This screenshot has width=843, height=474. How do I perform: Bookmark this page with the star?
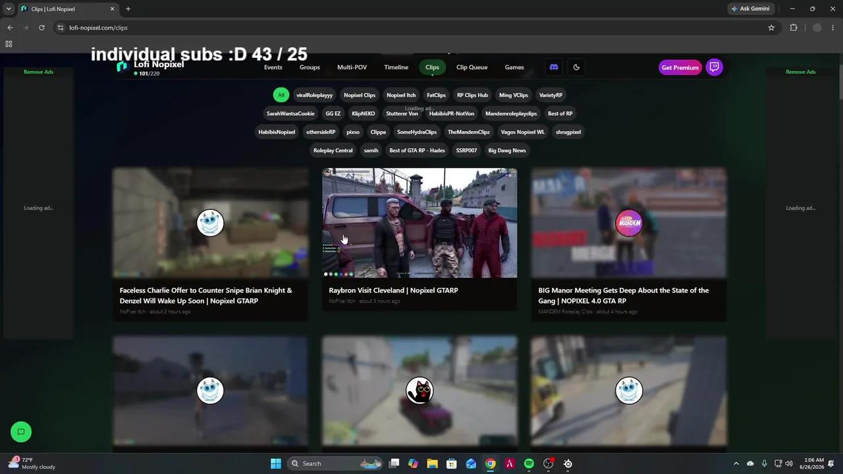click(771, 28)
